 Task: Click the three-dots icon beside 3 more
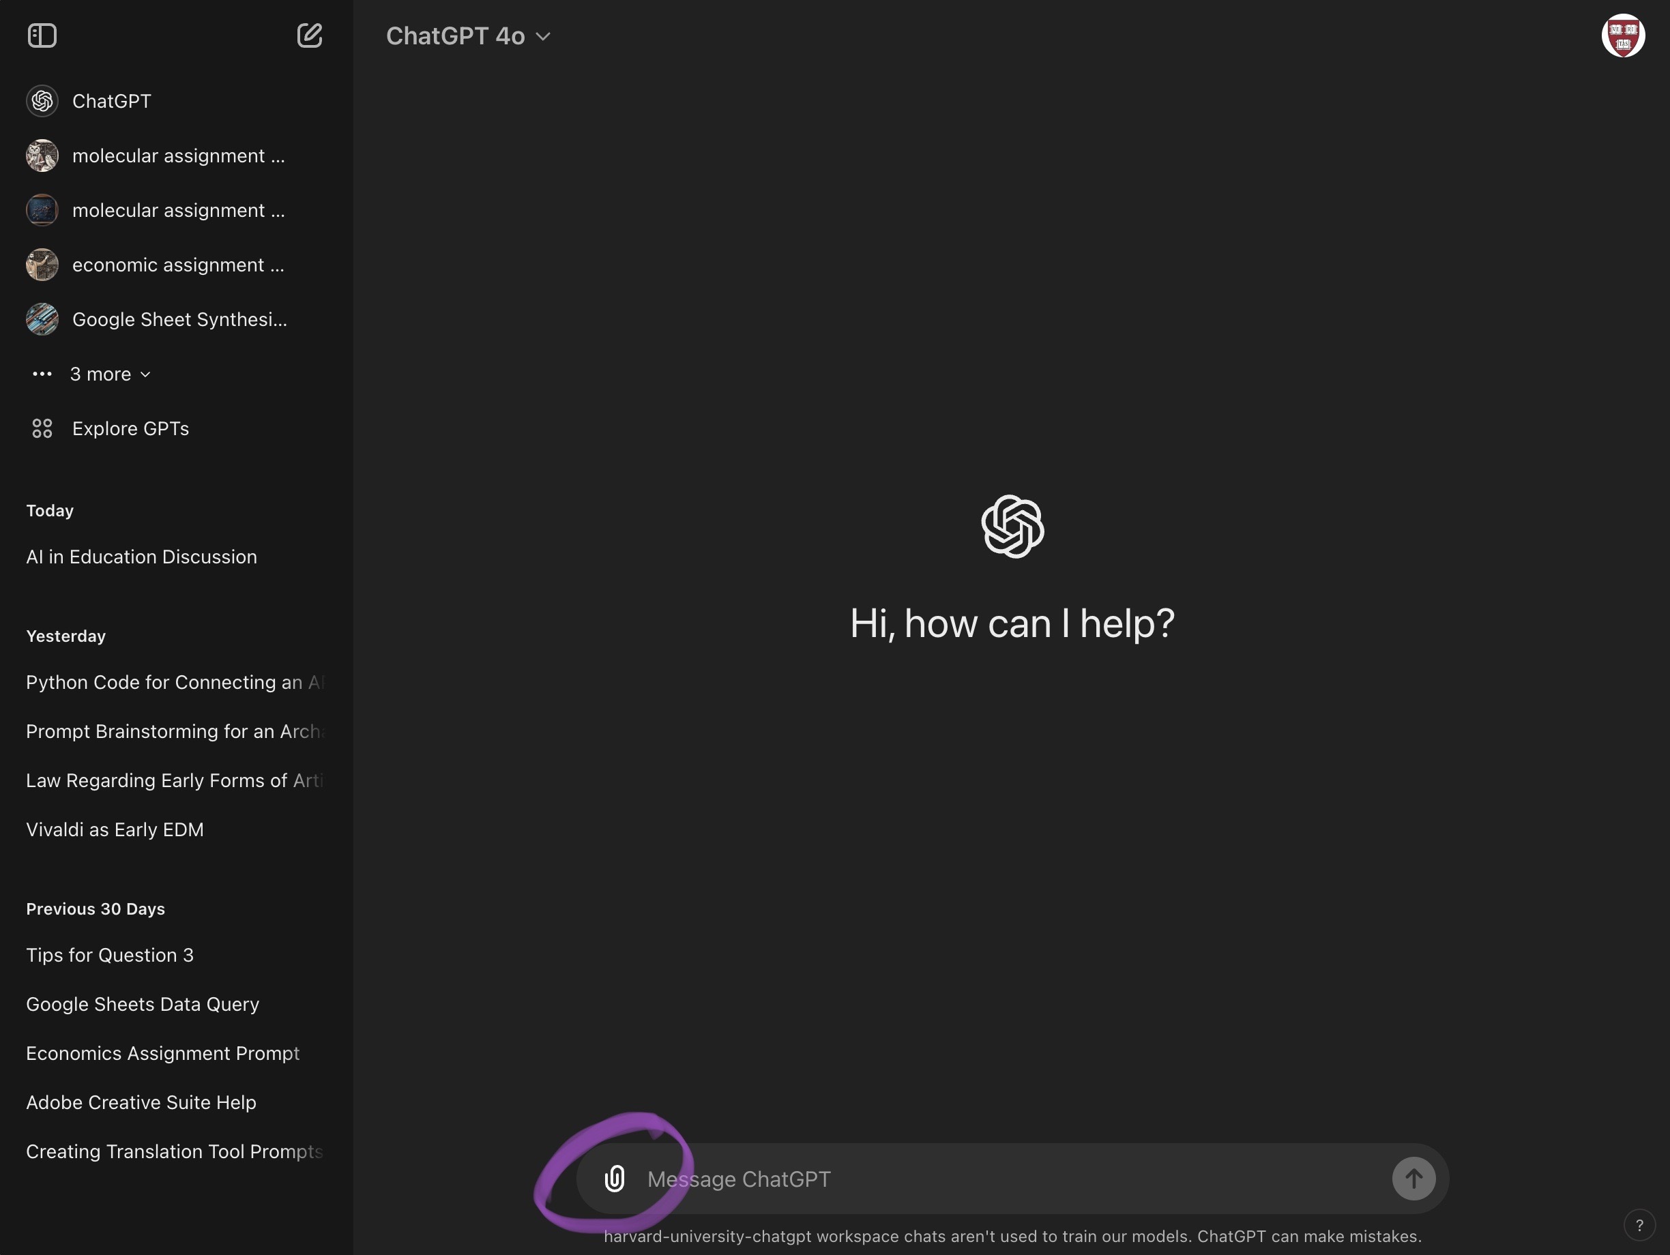(x=42, y=374)
